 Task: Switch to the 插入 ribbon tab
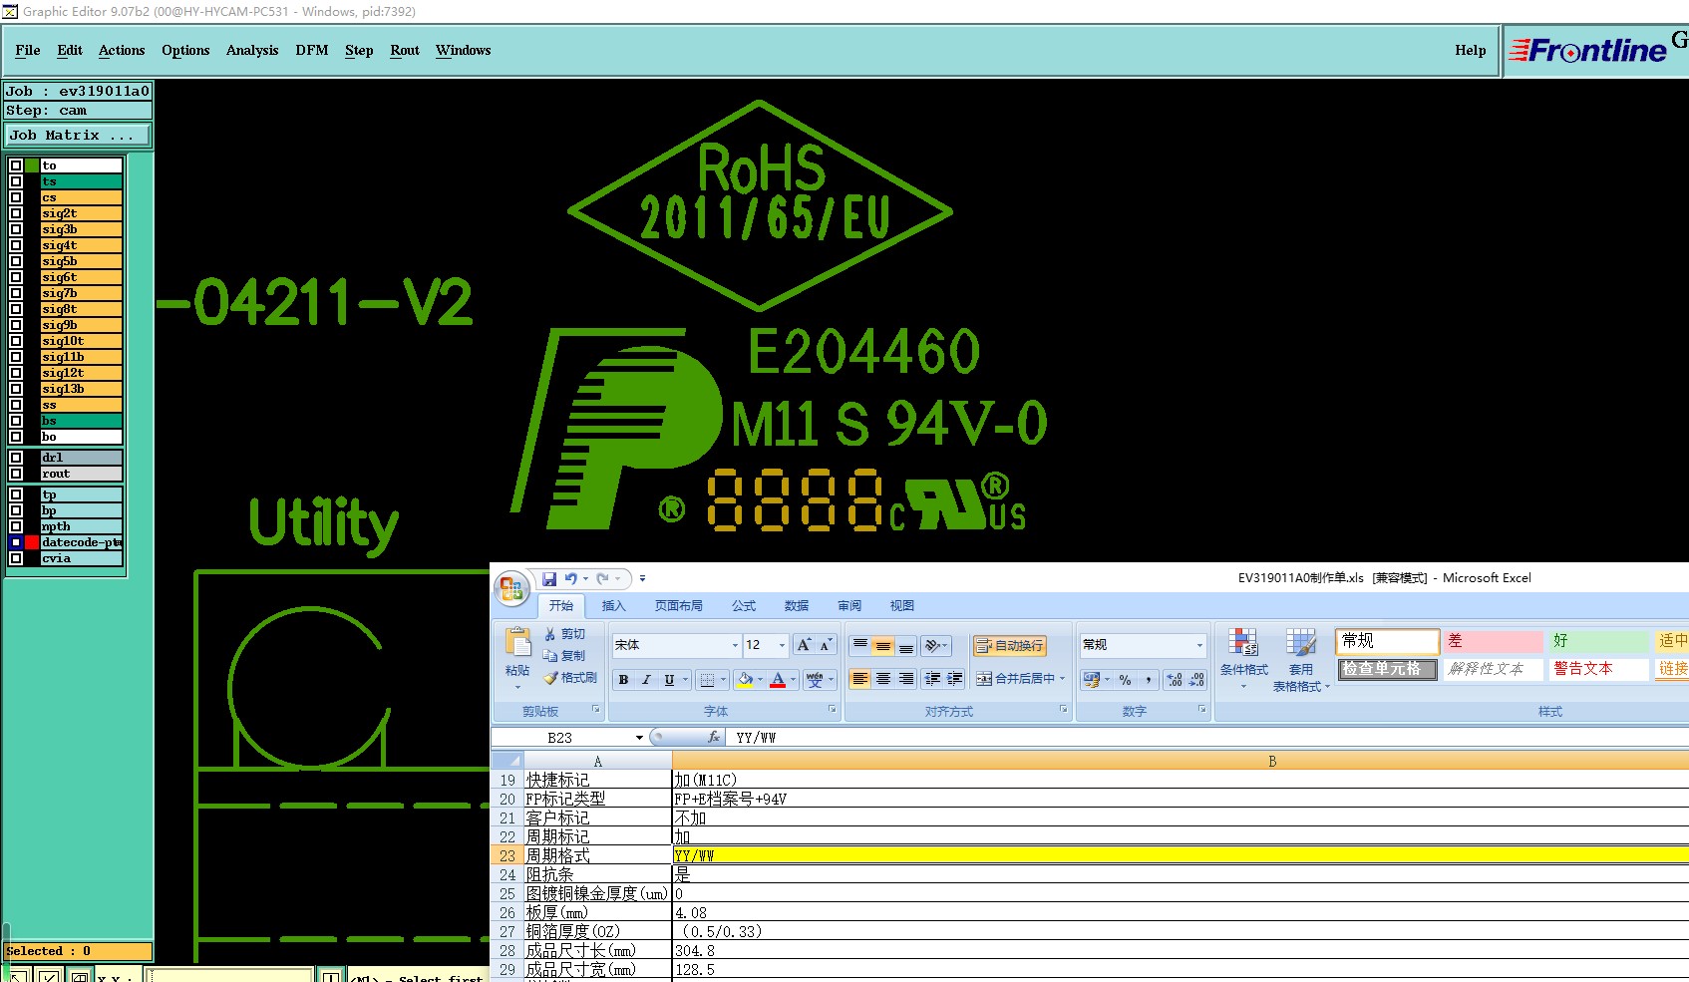click(613, 606)
